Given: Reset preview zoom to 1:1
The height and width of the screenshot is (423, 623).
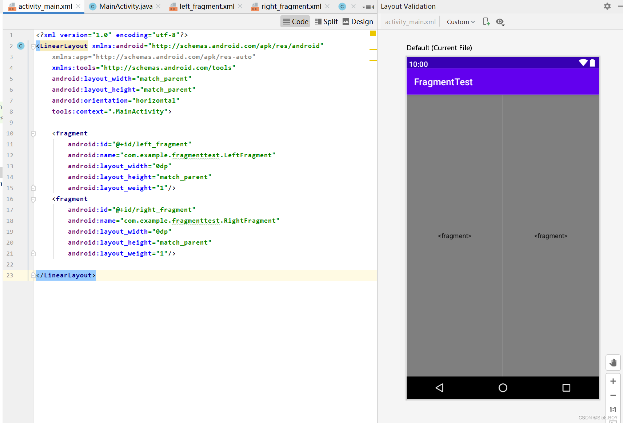Looking at the screenshot, I should pyautogui.click(x=613, y=409).
